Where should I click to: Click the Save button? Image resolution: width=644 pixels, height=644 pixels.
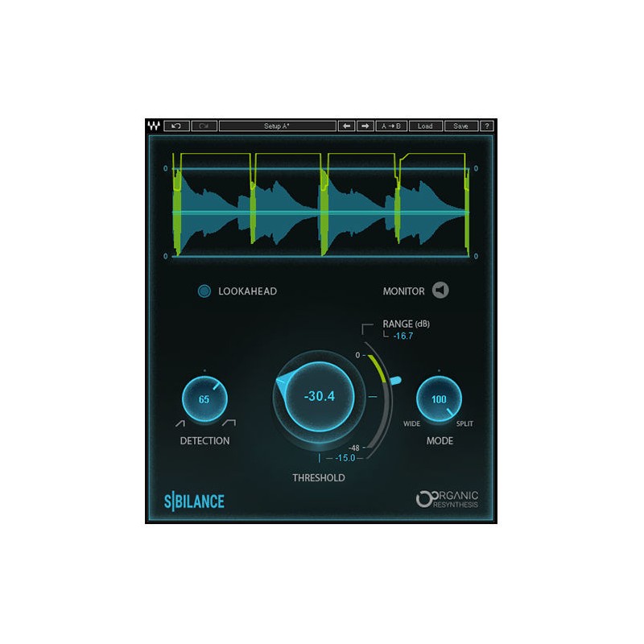click(x=460, y=126)
